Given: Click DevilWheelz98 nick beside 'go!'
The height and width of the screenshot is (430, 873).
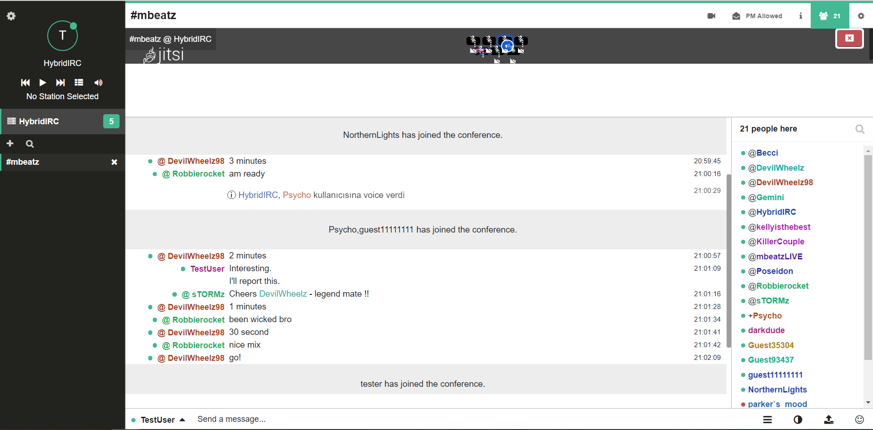Looking at the screenshot, I should pos(196,358).
